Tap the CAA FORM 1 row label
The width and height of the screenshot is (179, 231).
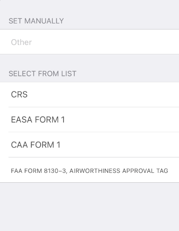[x=36, y=145]
